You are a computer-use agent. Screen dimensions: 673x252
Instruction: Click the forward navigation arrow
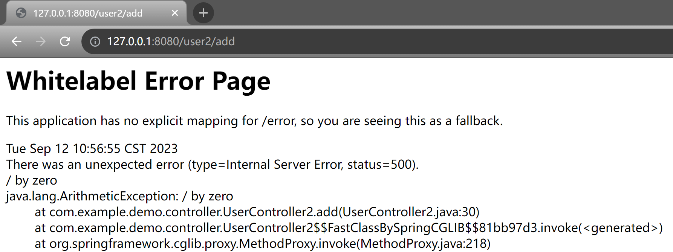click(41, 41)
